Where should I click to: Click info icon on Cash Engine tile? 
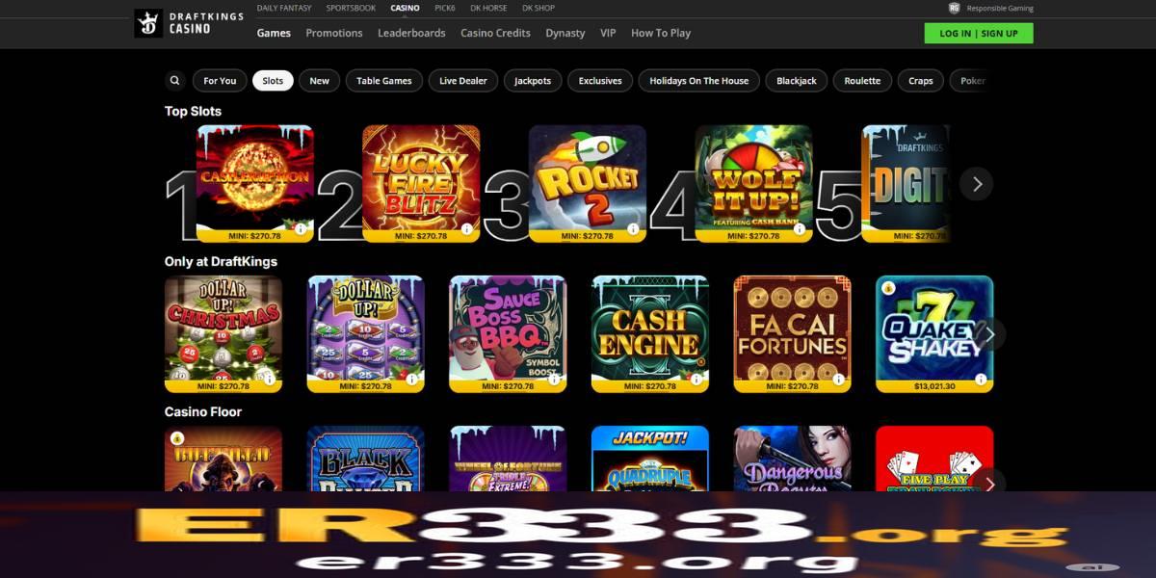coord(696,380)
